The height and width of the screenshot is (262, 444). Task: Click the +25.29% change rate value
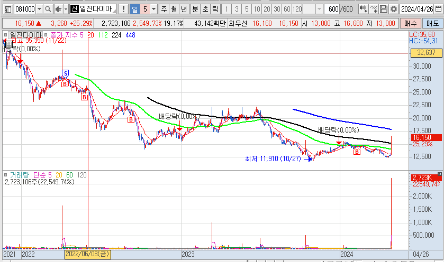coord(81,23)
